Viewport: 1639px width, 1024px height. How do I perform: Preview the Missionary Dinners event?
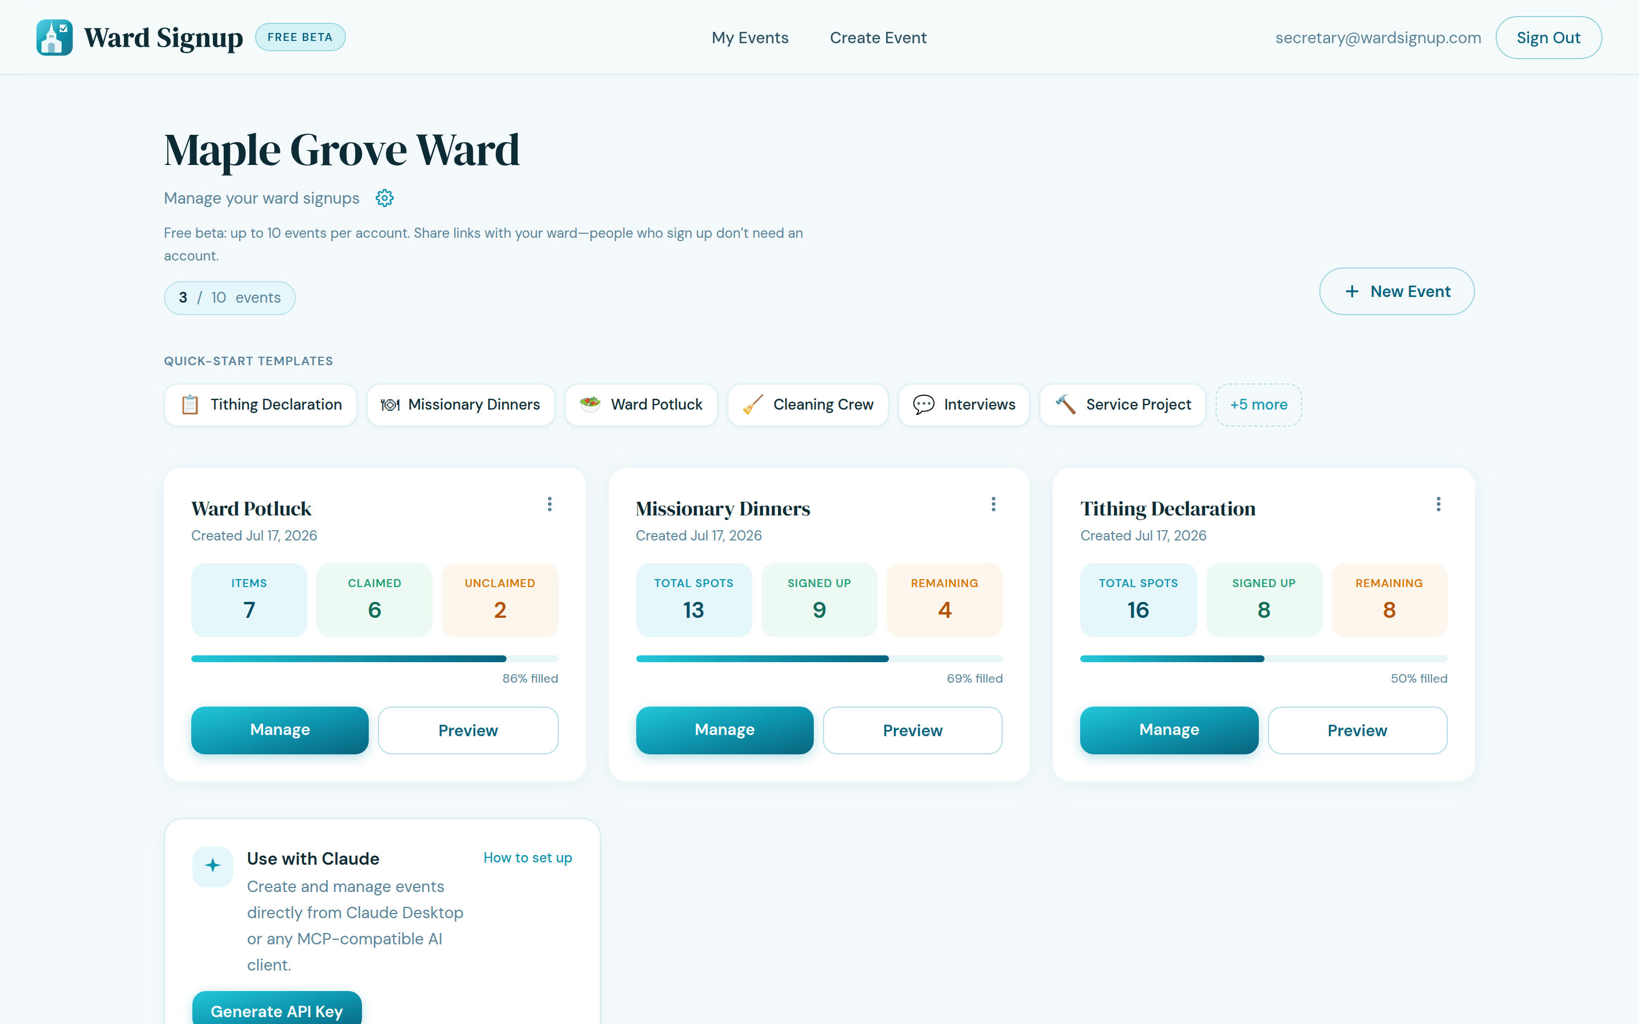click(x=912, y=730)
